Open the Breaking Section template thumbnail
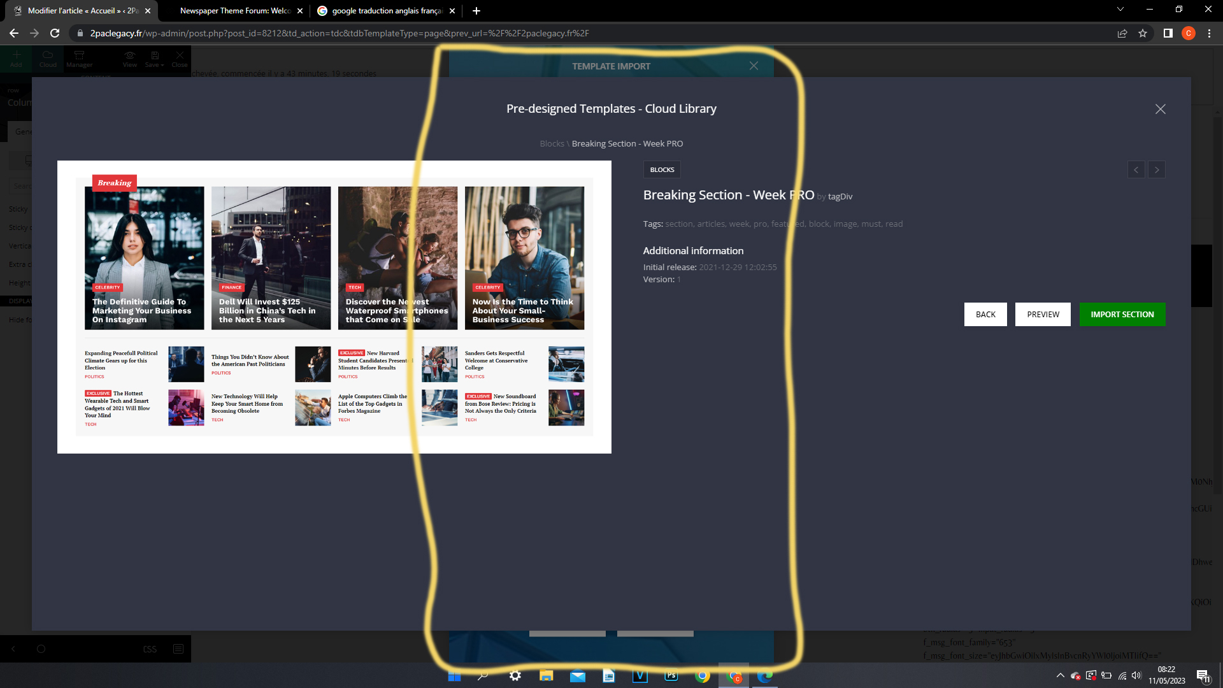The image size is (1223, 688). [x=334, y=306]
